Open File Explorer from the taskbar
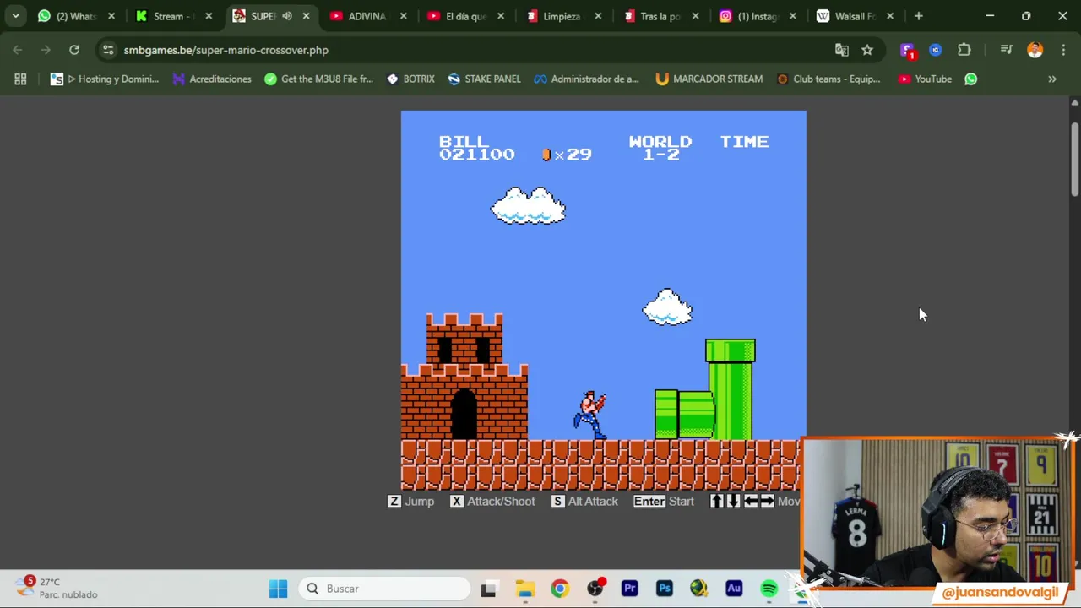1081x608 pixels. click(524, 589)
